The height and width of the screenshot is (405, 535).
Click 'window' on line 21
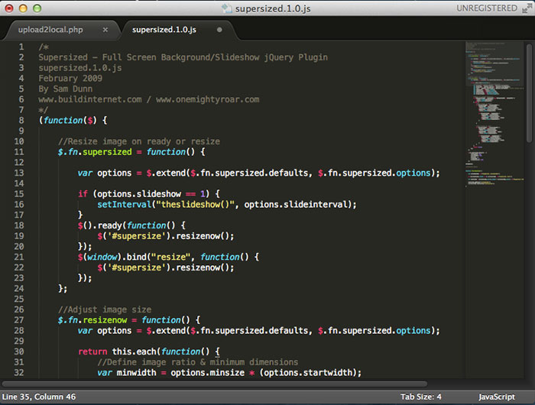pyautogui.click(x=102, y=257)
